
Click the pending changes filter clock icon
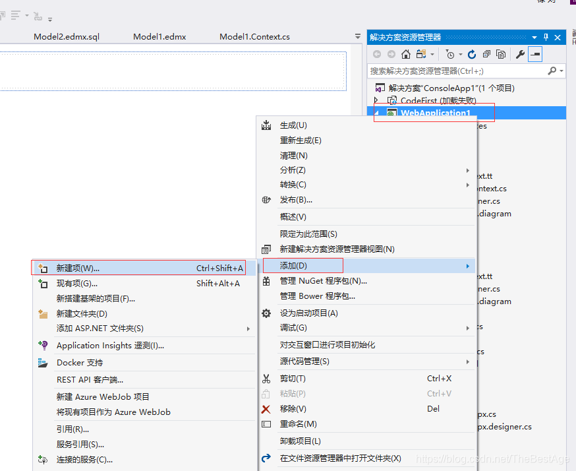(450, 54)
